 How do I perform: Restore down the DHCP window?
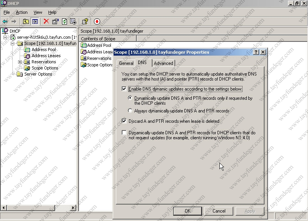297,3
